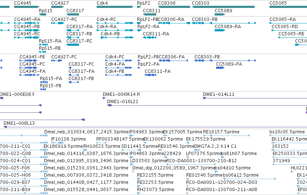Select the CG8306 gene bar
This screenshot has width=307, height=195.
pyautogui.click(x=174, y=7)
